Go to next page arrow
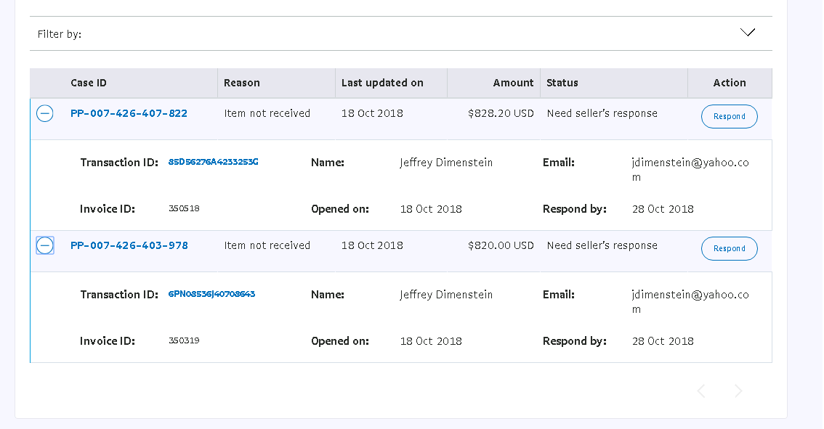This screenshot has width=824, height=429. pos(738,391)
